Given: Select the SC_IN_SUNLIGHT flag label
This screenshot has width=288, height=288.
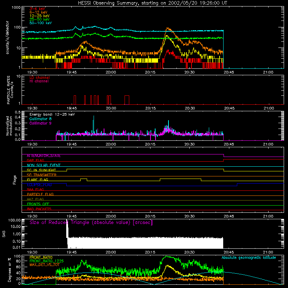Looking at the screenshot, I should tap(41, 170).
